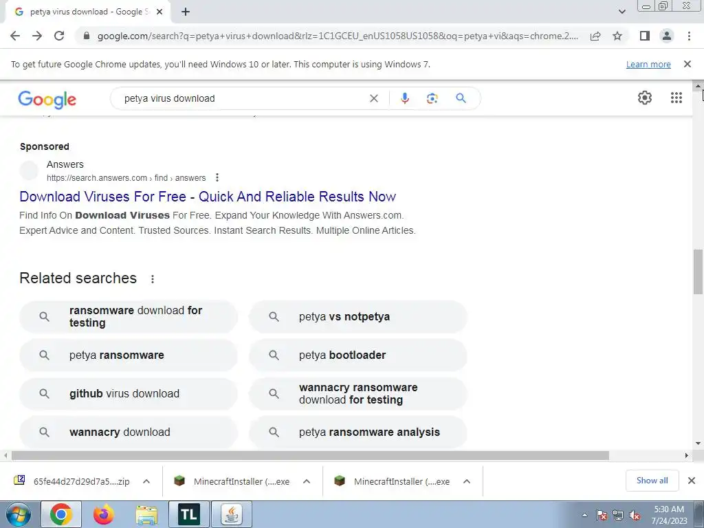Open the Google apps grid
This screenshot has width=704, height=528.
pos(676,98)
